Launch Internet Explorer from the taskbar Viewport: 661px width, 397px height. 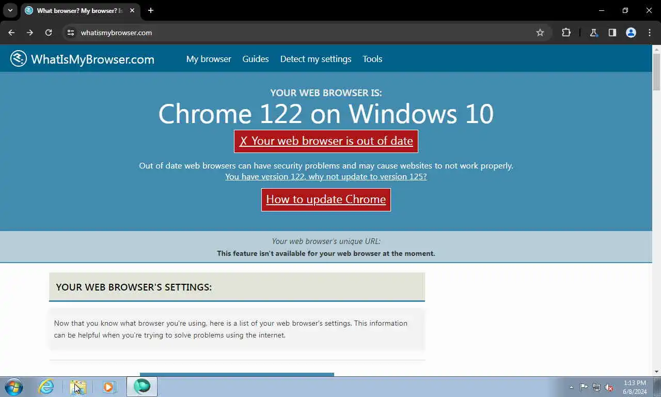[x=46, y=387]
